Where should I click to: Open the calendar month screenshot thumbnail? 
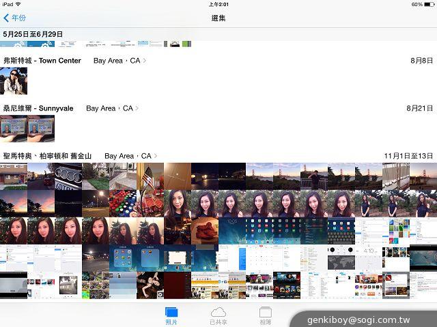tap(259, 258)
